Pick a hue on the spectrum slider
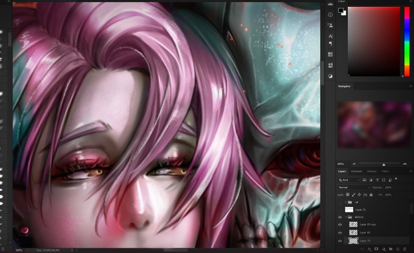The width and height of the screenshot is (414, 253). click(x=407, y=42)
